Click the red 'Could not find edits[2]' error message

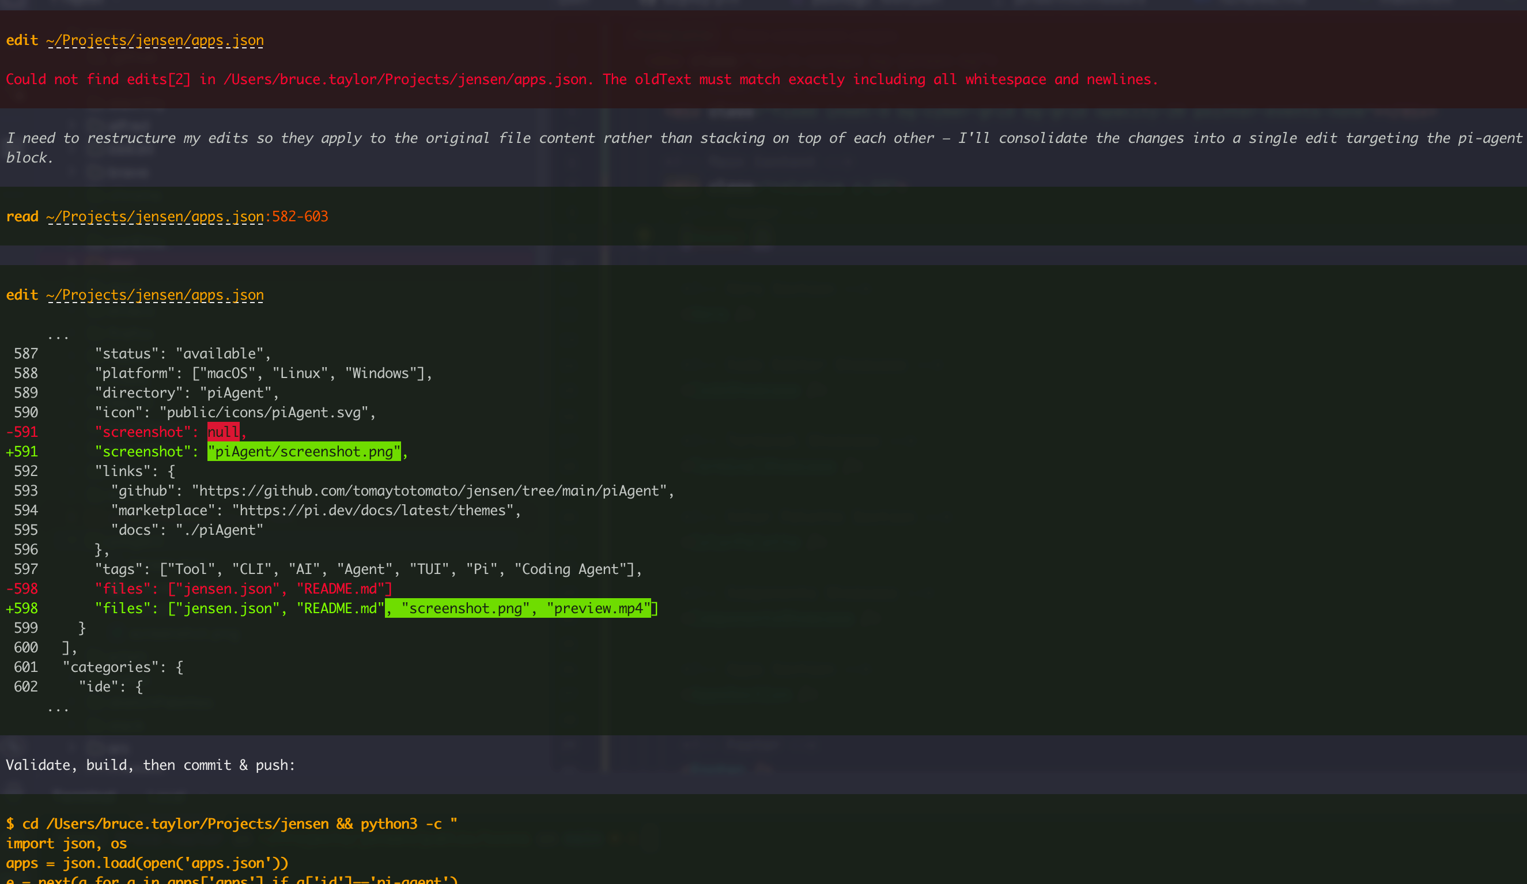pos(582,80)
